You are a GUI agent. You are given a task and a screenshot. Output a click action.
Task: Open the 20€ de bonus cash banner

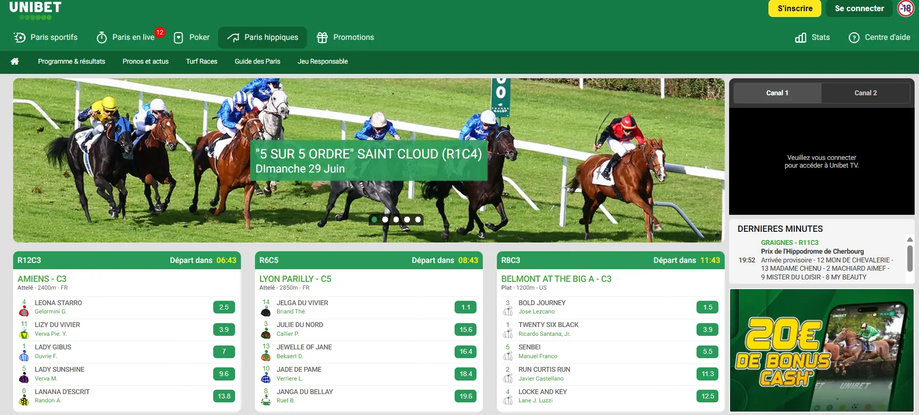coord(821,350)
